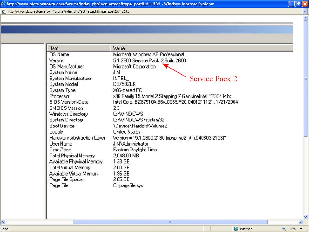Select the Processor row label
Screen dimensions: 309x232
pos(59,96)
